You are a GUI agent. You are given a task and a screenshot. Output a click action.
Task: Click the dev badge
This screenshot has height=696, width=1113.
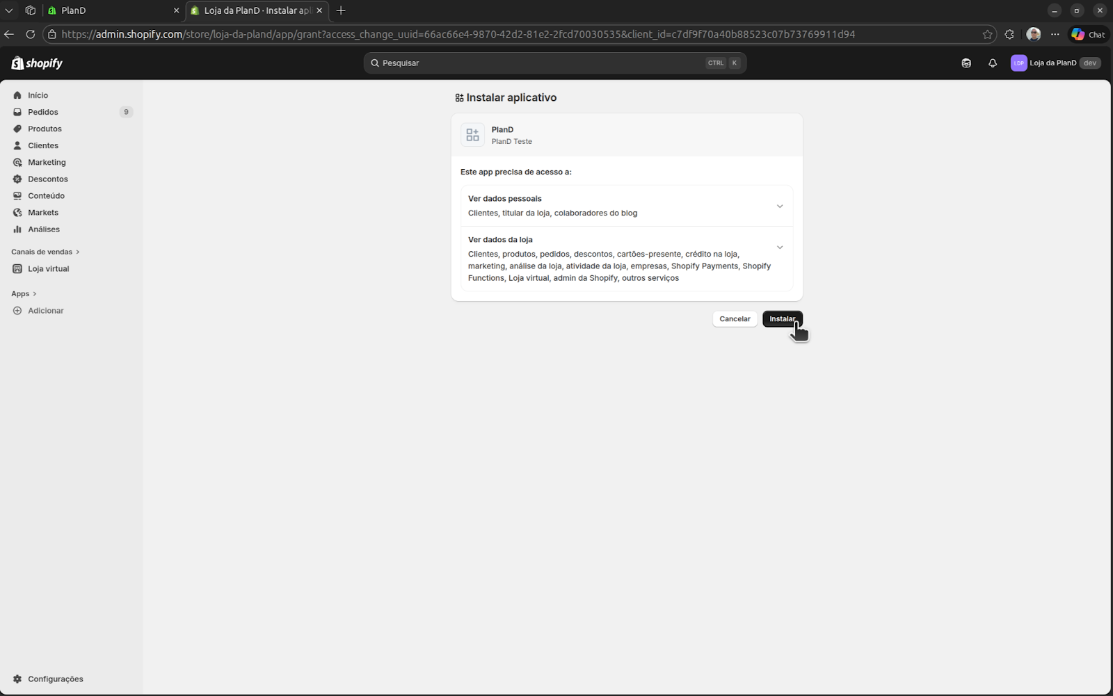(x=1090, y=63)
